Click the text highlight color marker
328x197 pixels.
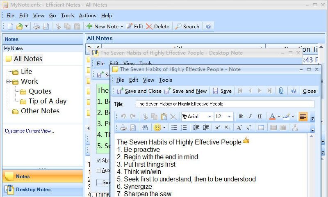(x=286, y=117)
